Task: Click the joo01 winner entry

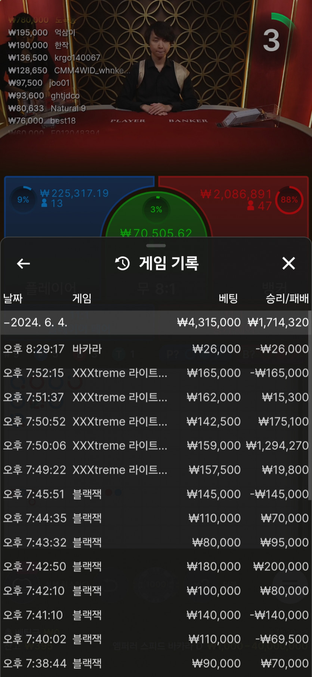Action: click(39, 83)
